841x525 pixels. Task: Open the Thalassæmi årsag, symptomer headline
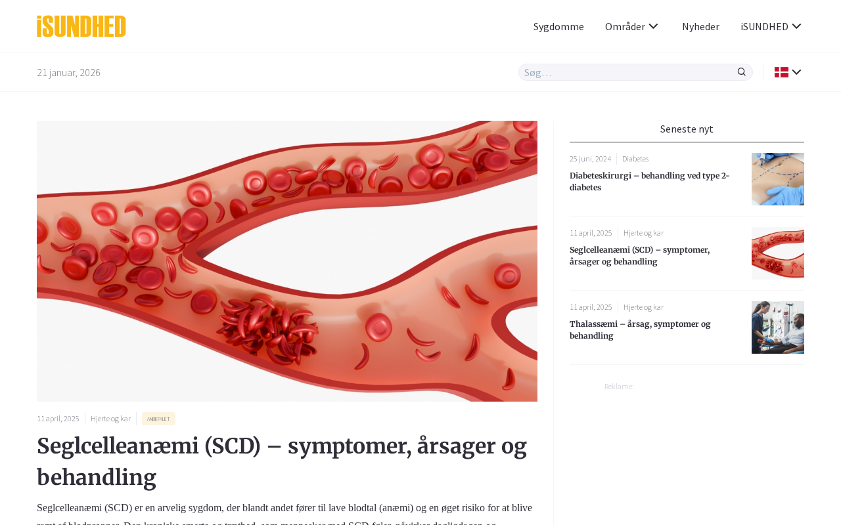point(640,330)
